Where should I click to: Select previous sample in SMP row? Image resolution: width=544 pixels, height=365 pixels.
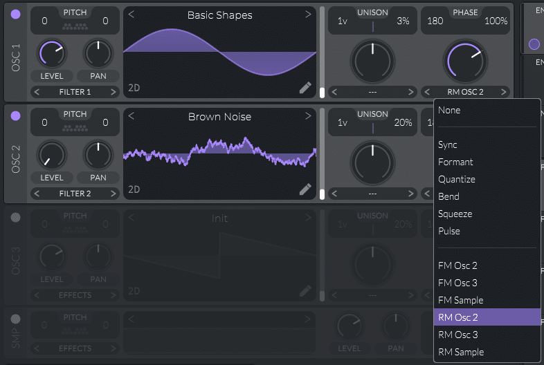(131, 319)
